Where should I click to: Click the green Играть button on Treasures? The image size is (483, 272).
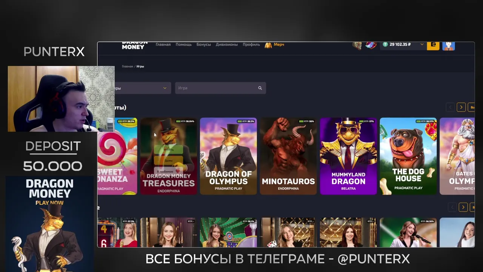click(169, 150)
